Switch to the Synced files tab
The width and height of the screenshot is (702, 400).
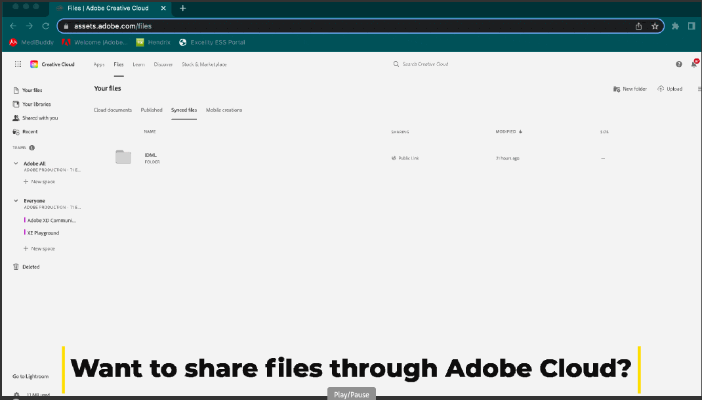coord(184,110)
